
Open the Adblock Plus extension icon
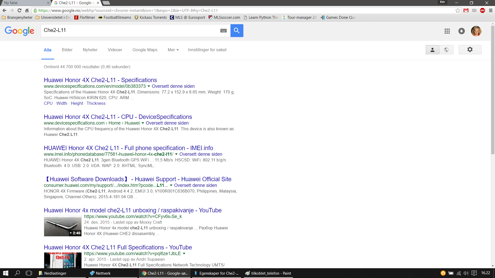point(482,11)
